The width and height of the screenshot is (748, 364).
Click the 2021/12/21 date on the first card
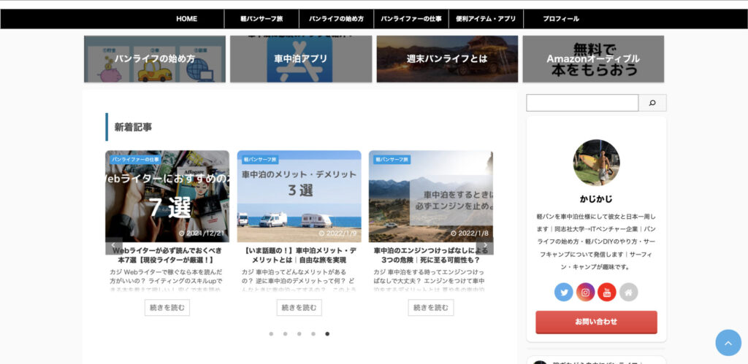(x=202, y=233)
